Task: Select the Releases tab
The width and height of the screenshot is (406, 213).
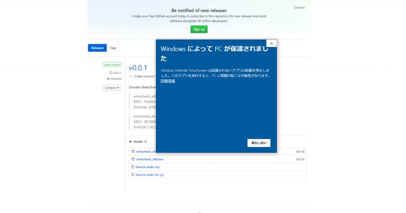Action: click(97, 48)
